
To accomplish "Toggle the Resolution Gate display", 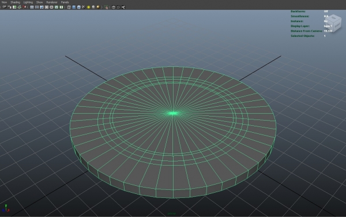I will [x=42, y=7].
